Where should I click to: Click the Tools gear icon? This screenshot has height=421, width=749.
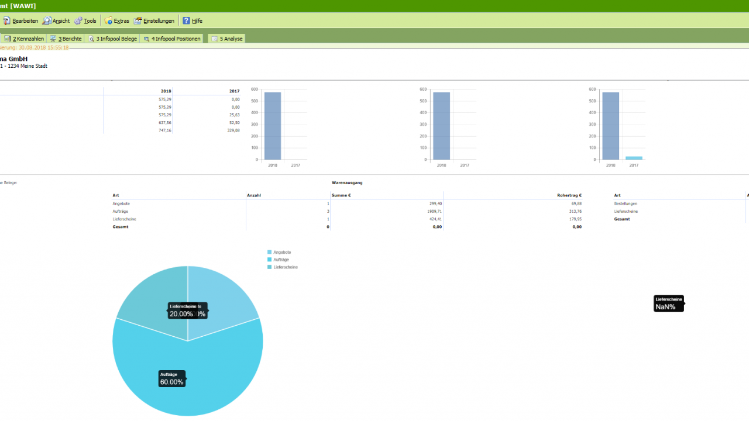pos(78,20)
